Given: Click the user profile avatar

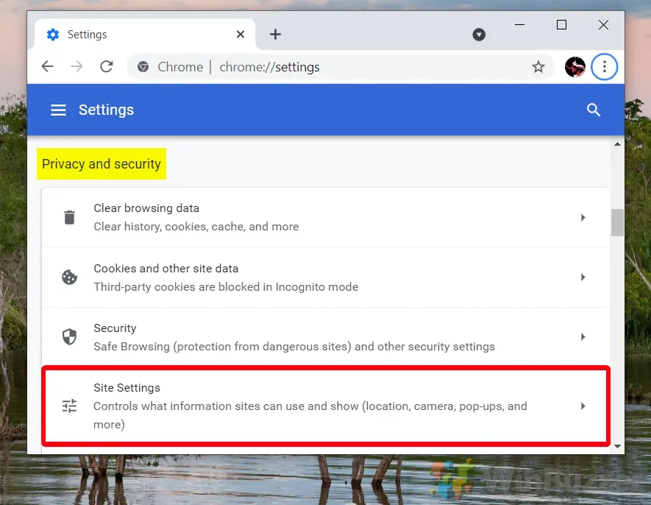Looking at the screenshot, I should point(574,67).
